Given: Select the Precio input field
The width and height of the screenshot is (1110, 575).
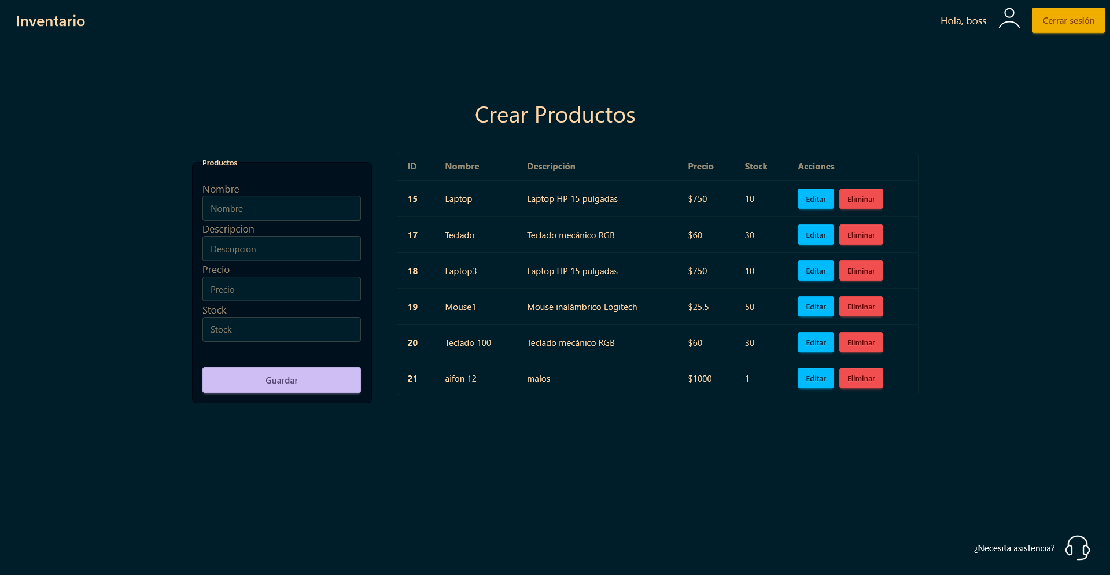Looking at the screenshot, I should click(281, 289).
